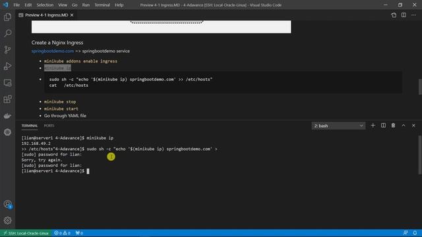Click the forwarded ports status item

point(79,233)
